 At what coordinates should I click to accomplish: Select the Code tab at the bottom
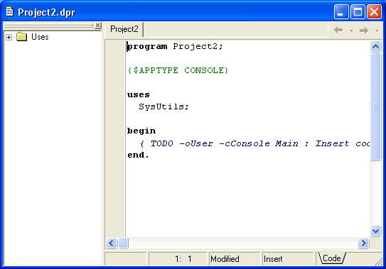click(331, 258)
